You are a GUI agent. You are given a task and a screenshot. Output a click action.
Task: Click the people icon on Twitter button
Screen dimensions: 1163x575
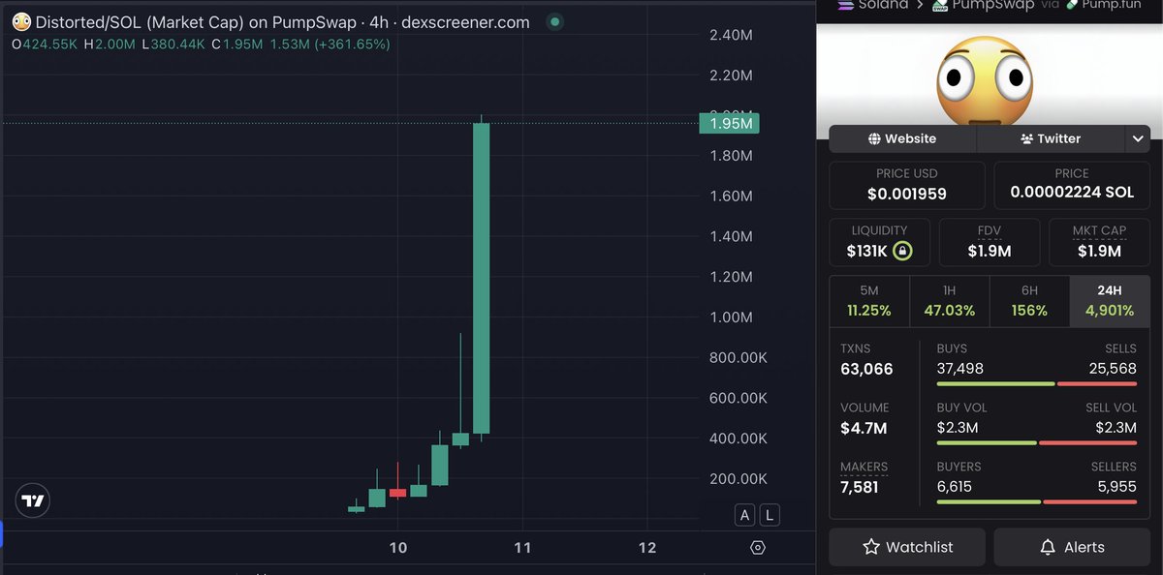click(1027, 138)
